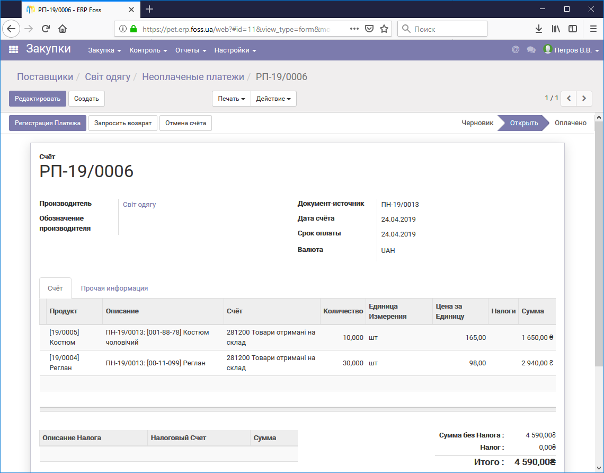Viewport: 604px width, 473px height.
Task: Open the Firefox hamburger menu
Action: tap(593, 29)
